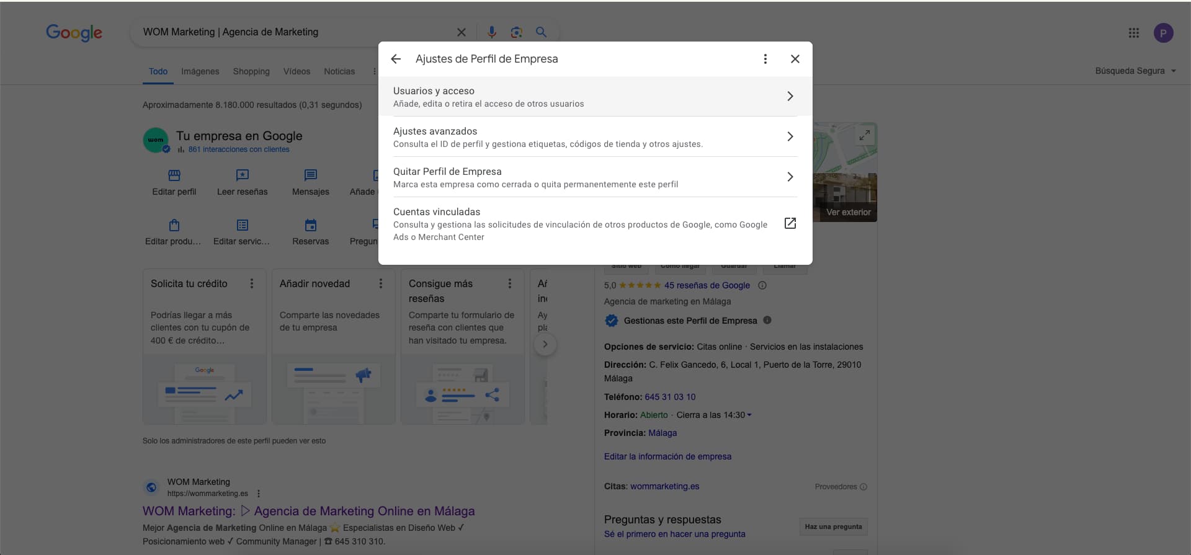Viewport: 1191px width, 555px height.
Task: Open 45 reseñas de Google link
Action: pyautogui.click(x=707, y=285)
